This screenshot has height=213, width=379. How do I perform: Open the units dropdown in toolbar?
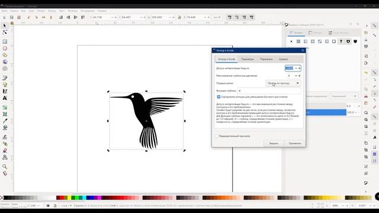(217, 17)
